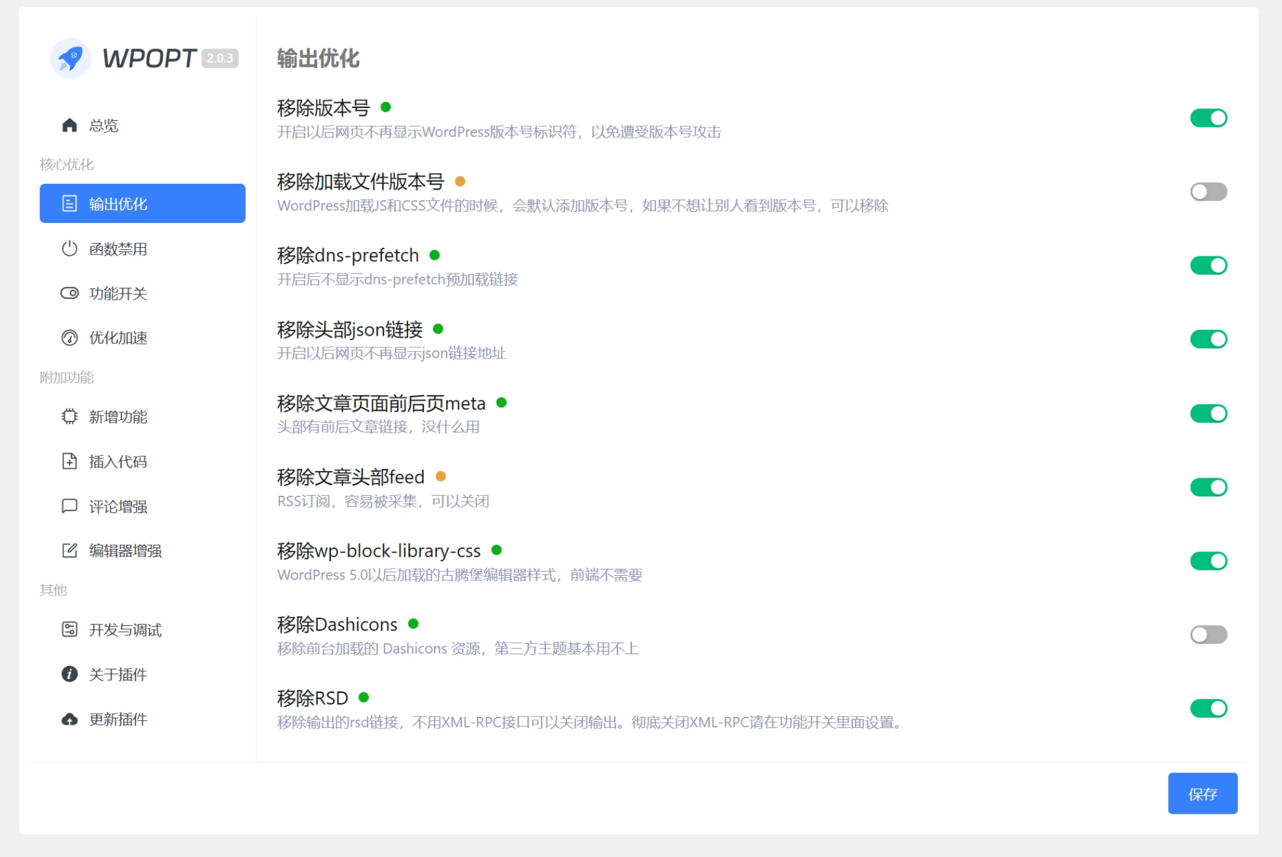Click the home icon beside 总览

(x=69, y=125)
